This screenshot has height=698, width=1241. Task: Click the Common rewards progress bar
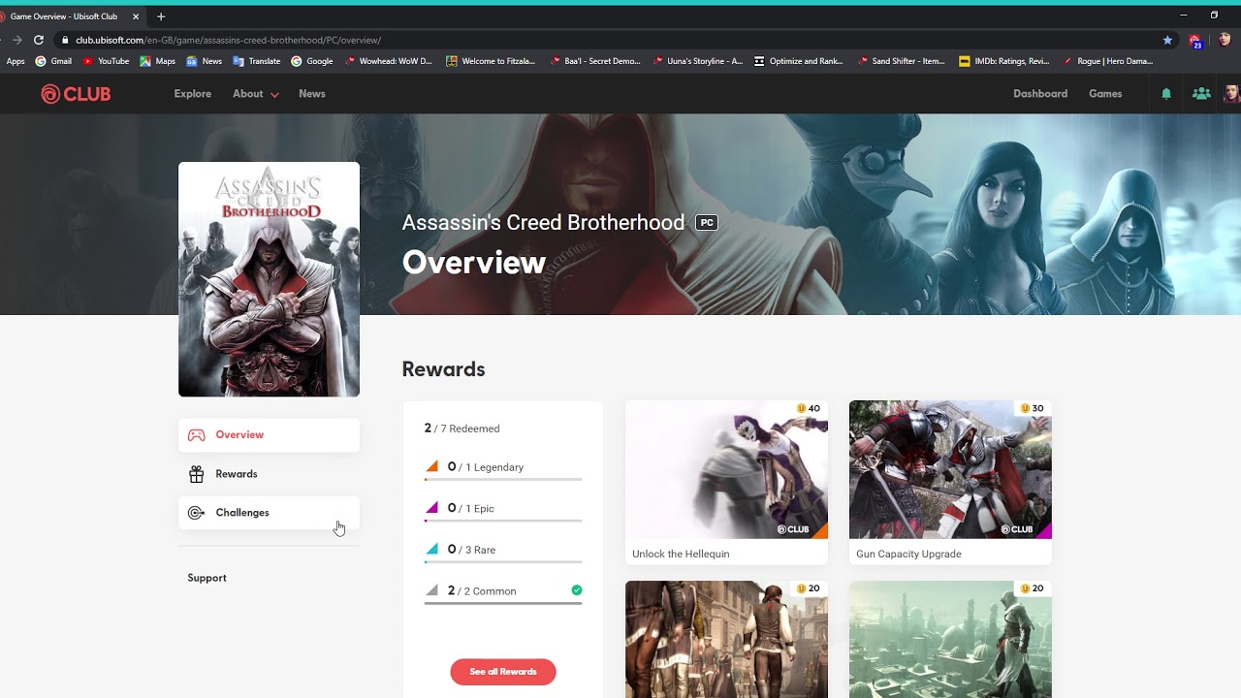(502, 603)
